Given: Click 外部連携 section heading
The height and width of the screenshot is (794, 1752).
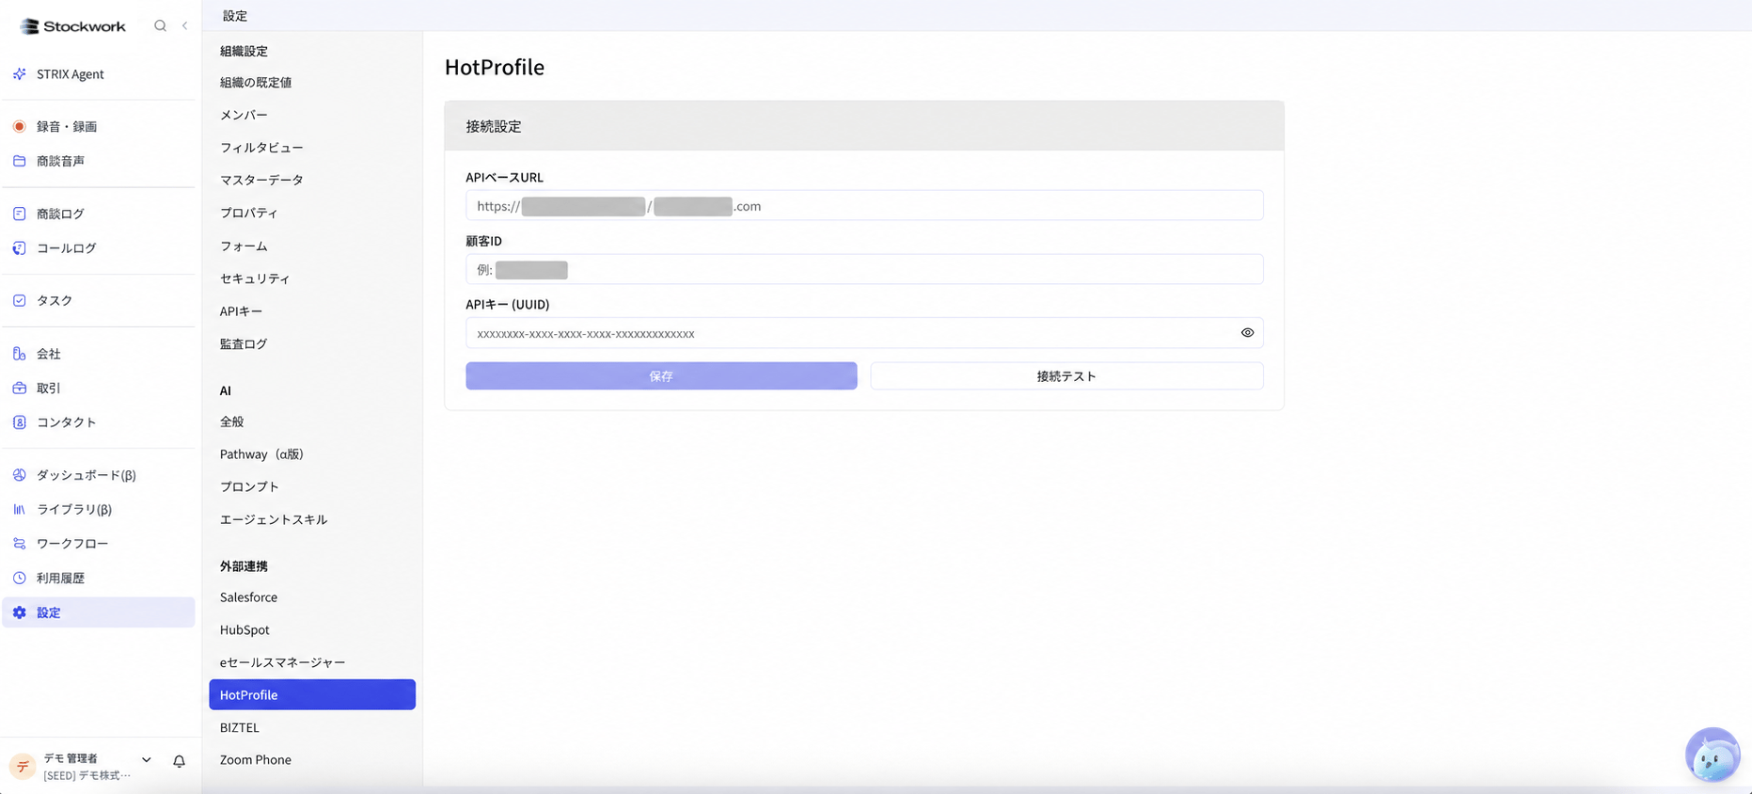Looking at the screenshot, I should (244, 566).
